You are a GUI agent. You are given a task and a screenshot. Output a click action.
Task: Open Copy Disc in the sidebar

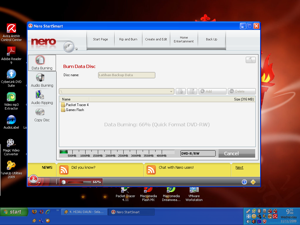click(42, 115)
